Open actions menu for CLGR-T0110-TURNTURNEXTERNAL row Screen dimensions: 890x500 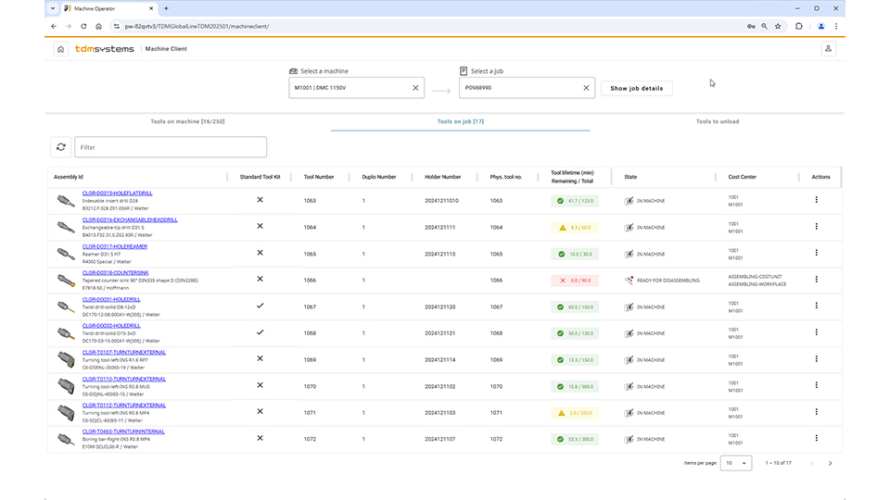tap(816, 385)
